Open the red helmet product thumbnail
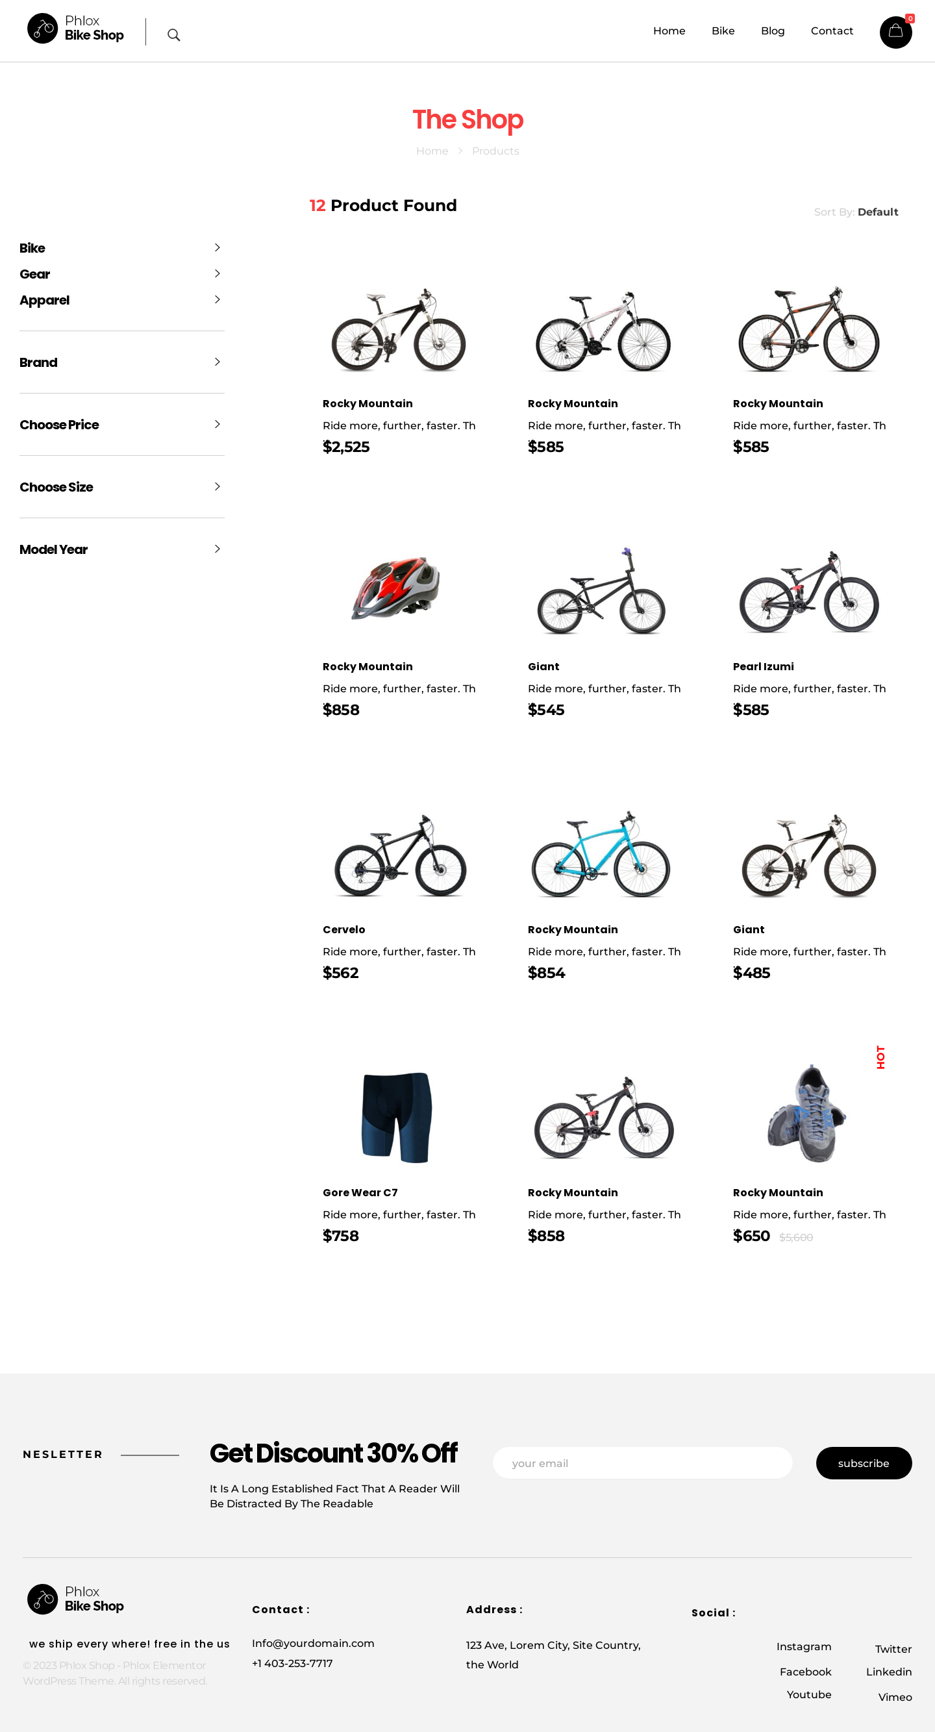Screen dimensions: 935x1732 397,587
